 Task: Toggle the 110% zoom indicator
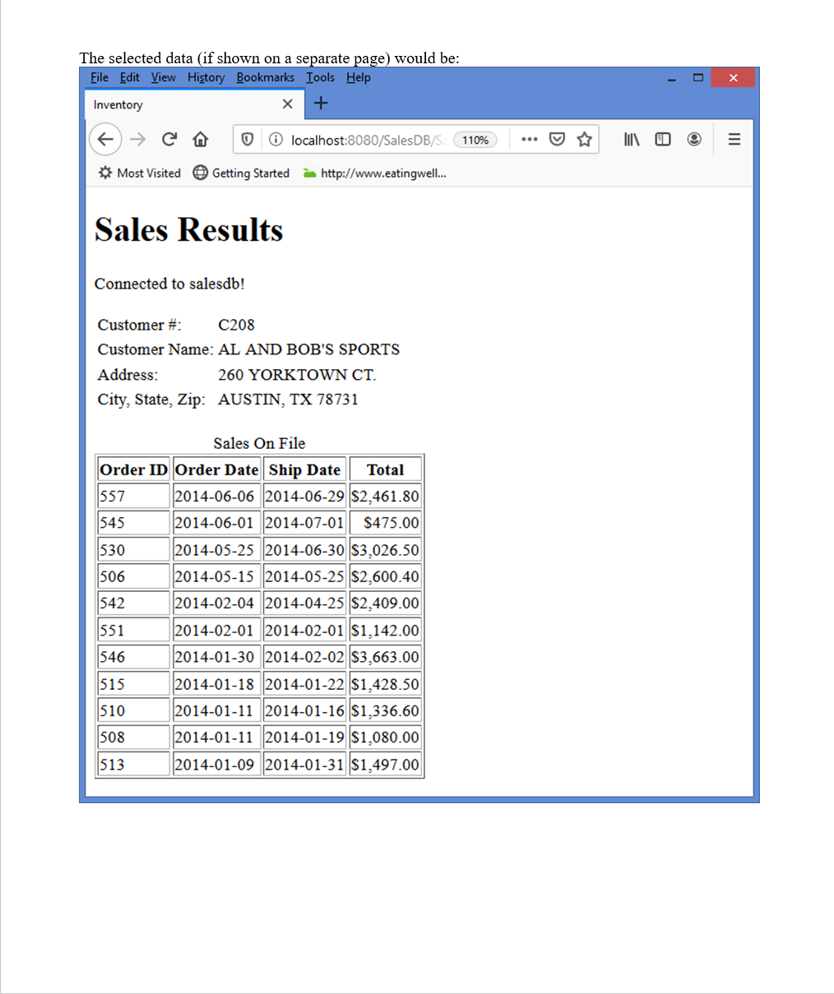(x=475, y=140)
